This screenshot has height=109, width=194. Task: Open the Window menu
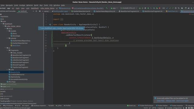tap(57, 5)
